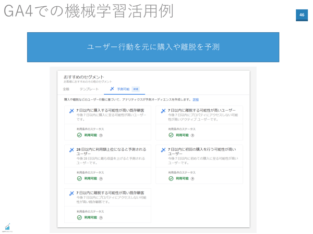Click wand icon of 7日以内に離脱する可能性が高いユーザー
Image resolution: width=313 pixels, height=234 pixels.
point(163,111)
